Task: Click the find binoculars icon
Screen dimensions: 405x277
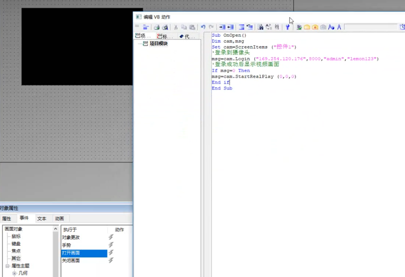Action: coord(260,27)
